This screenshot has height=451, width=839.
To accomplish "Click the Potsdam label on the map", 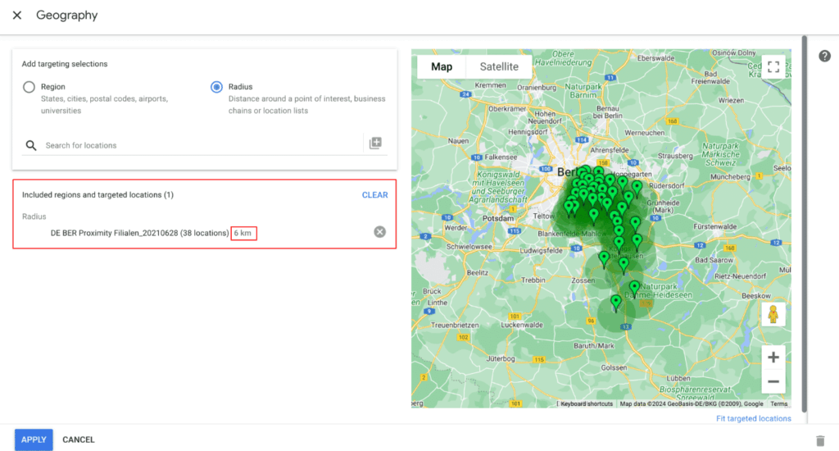I will coord(498,218).
